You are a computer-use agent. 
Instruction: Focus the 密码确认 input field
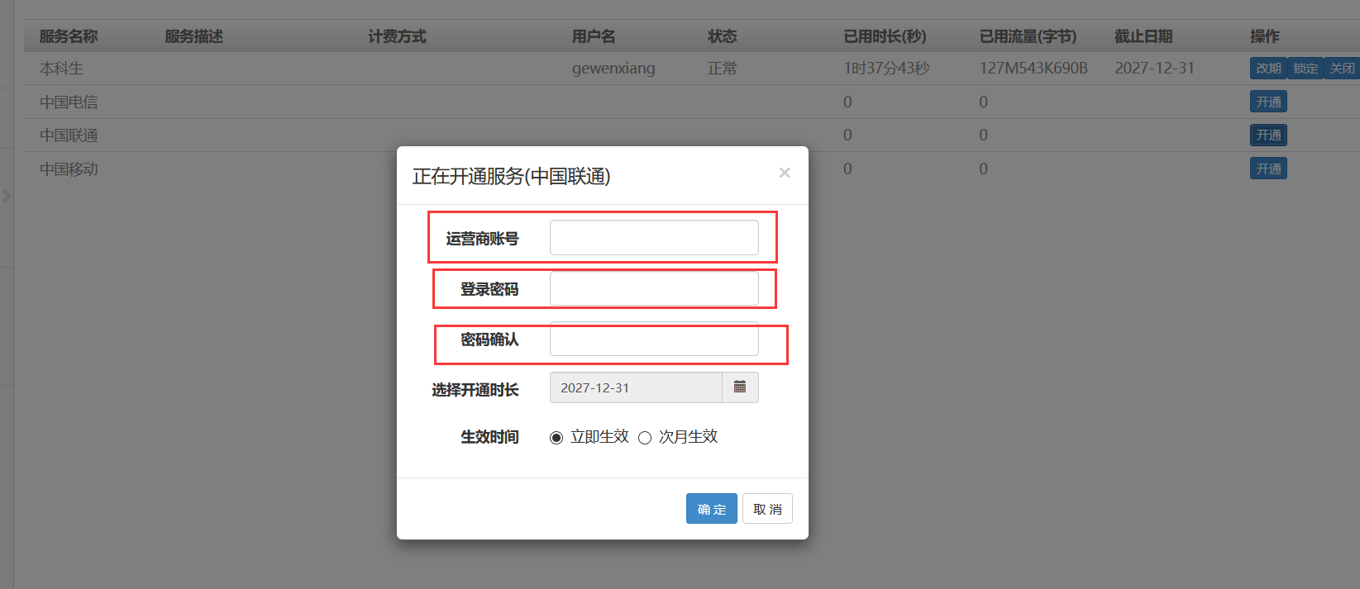(x=654, y=339)
